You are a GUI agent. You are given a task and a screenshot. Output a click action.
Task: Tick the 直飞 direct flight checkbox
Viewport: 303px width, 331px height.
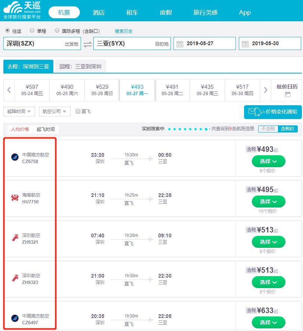(78, 111)
